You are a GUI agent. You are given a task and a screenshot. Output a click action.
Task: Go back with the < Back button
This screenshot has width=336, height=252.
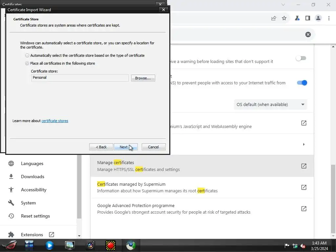pos(101,147)
